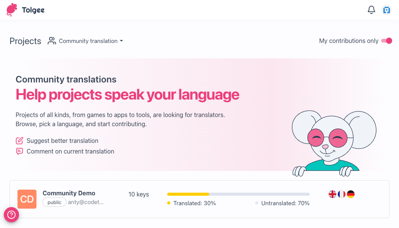
Task: Click the Projects heading
Action: (x=25, y=41)
